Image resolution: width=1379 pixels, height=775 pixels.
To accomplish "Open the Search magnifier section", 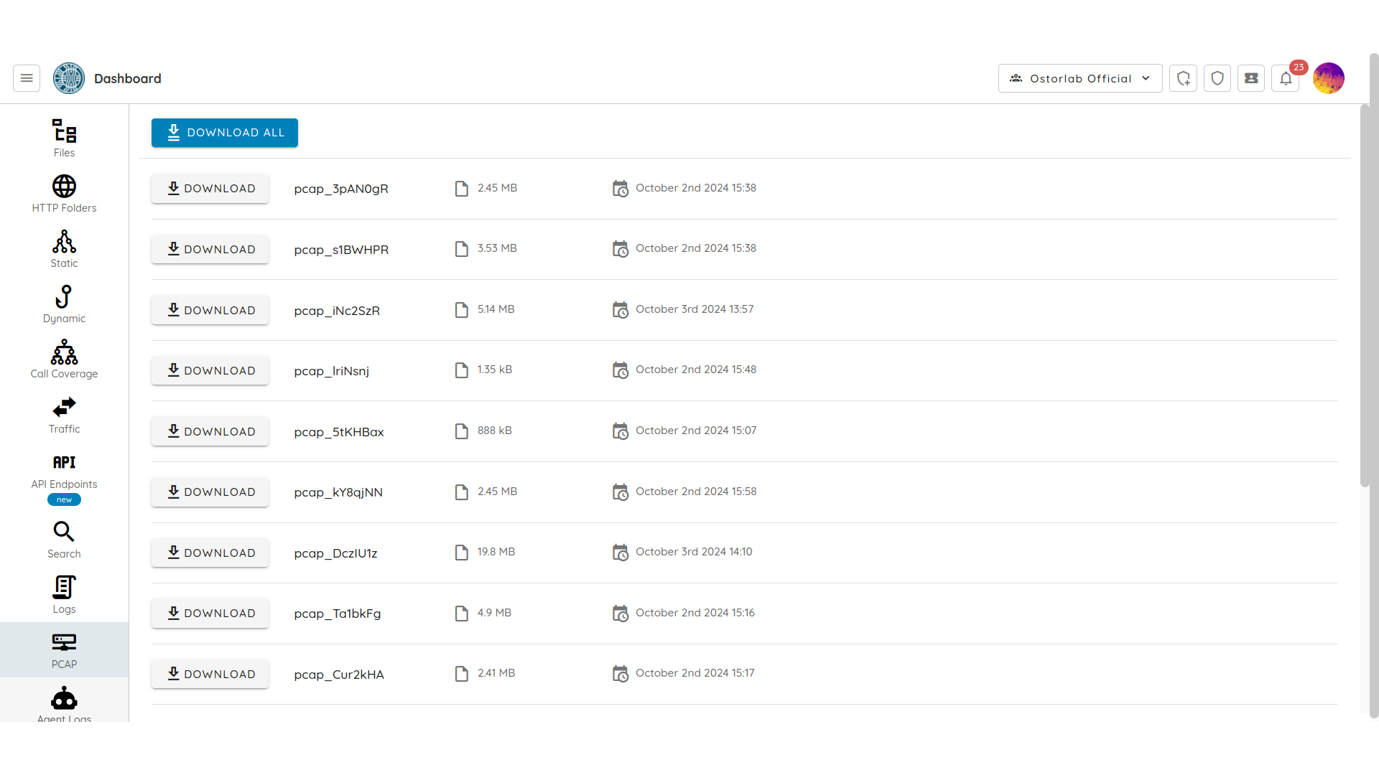I will click(x=64, y=539).
